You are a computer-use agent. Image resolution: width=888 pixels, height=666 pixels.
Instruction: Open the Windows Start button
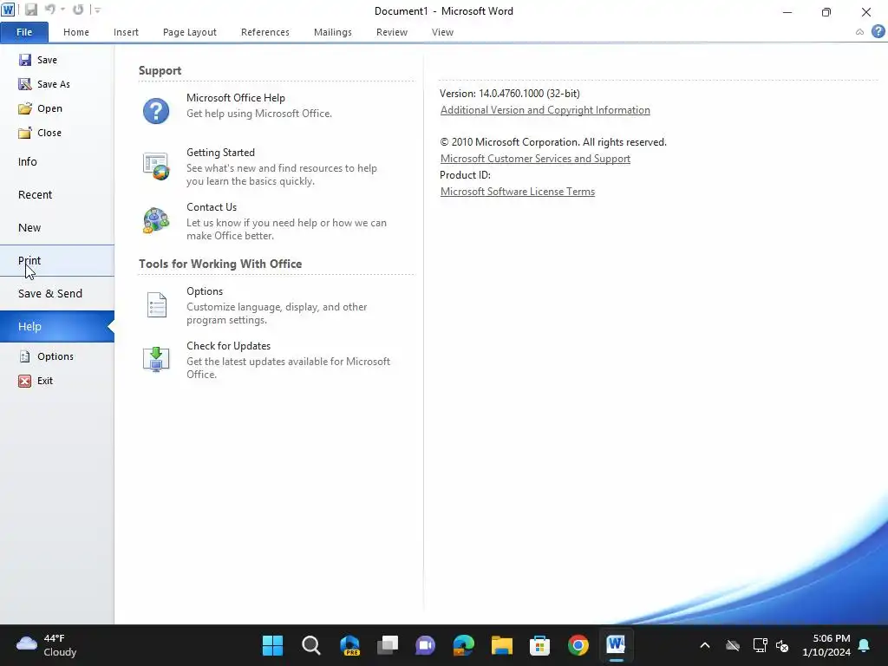pos(272,645)
